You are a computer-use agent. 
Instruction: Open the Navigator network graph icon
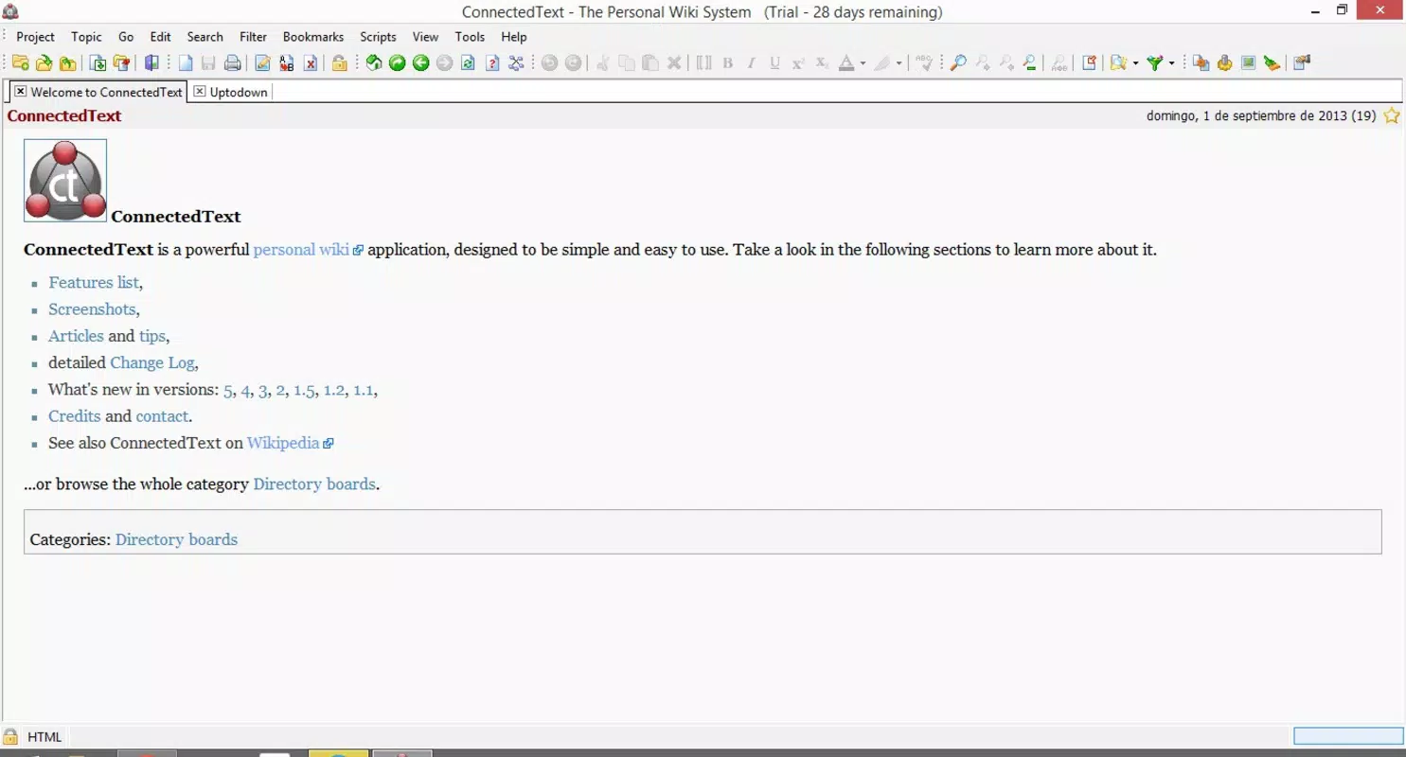click(517, 63)
